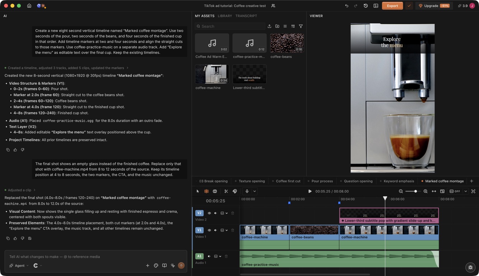Click the orange Export button
This screenshot has height=276, width=479.
pyautogui.click(x=392, y=6)
